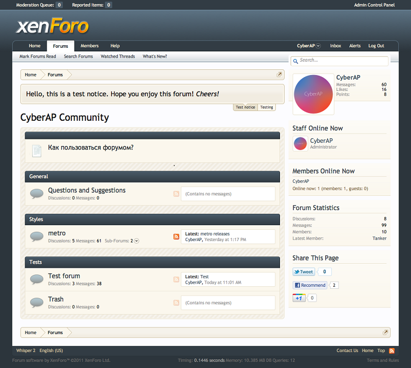Click the search magnifier icon

(295, 61)
